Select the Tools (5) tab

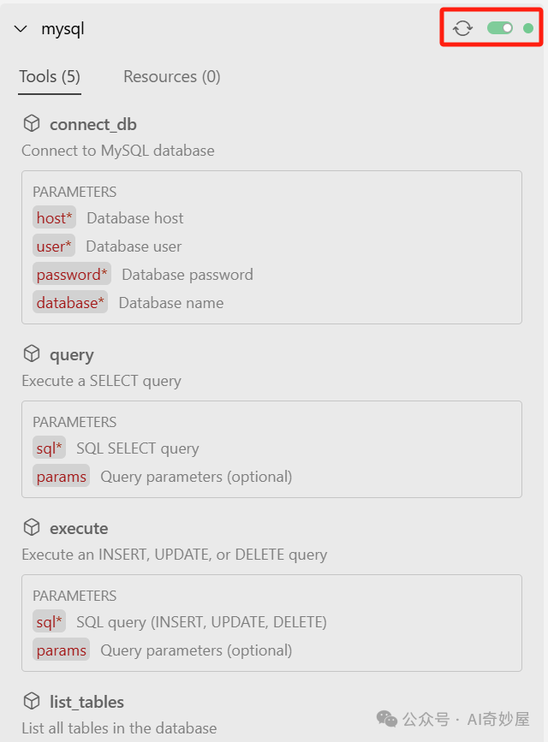(50, 77)
